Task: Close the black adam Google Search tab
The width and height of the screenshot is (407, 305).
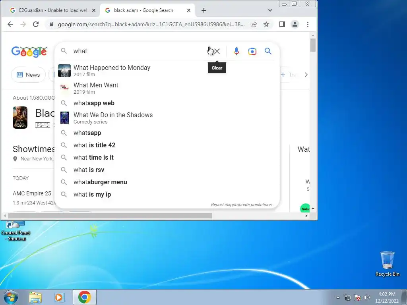Action: [189, 10]
